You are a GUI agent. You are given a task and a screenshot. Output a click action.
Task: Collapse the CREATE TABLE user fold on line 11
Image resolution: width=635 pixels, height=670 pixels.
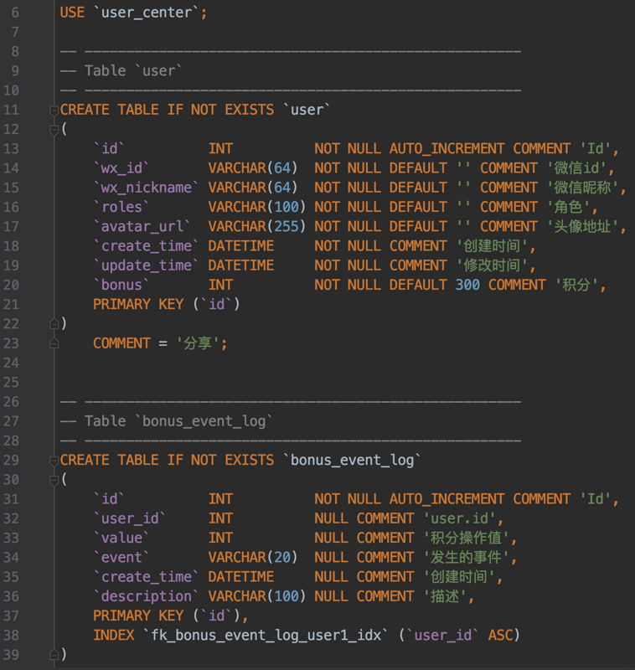tap(54, 110)
